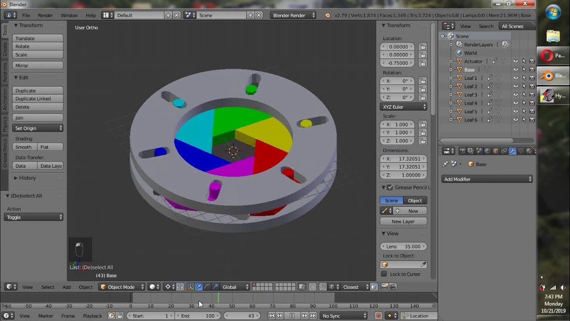This screenshot has width=570, height=321.
Task: Adjust the Lens 35.000 slider field
Action: click(x=403, y=247)
